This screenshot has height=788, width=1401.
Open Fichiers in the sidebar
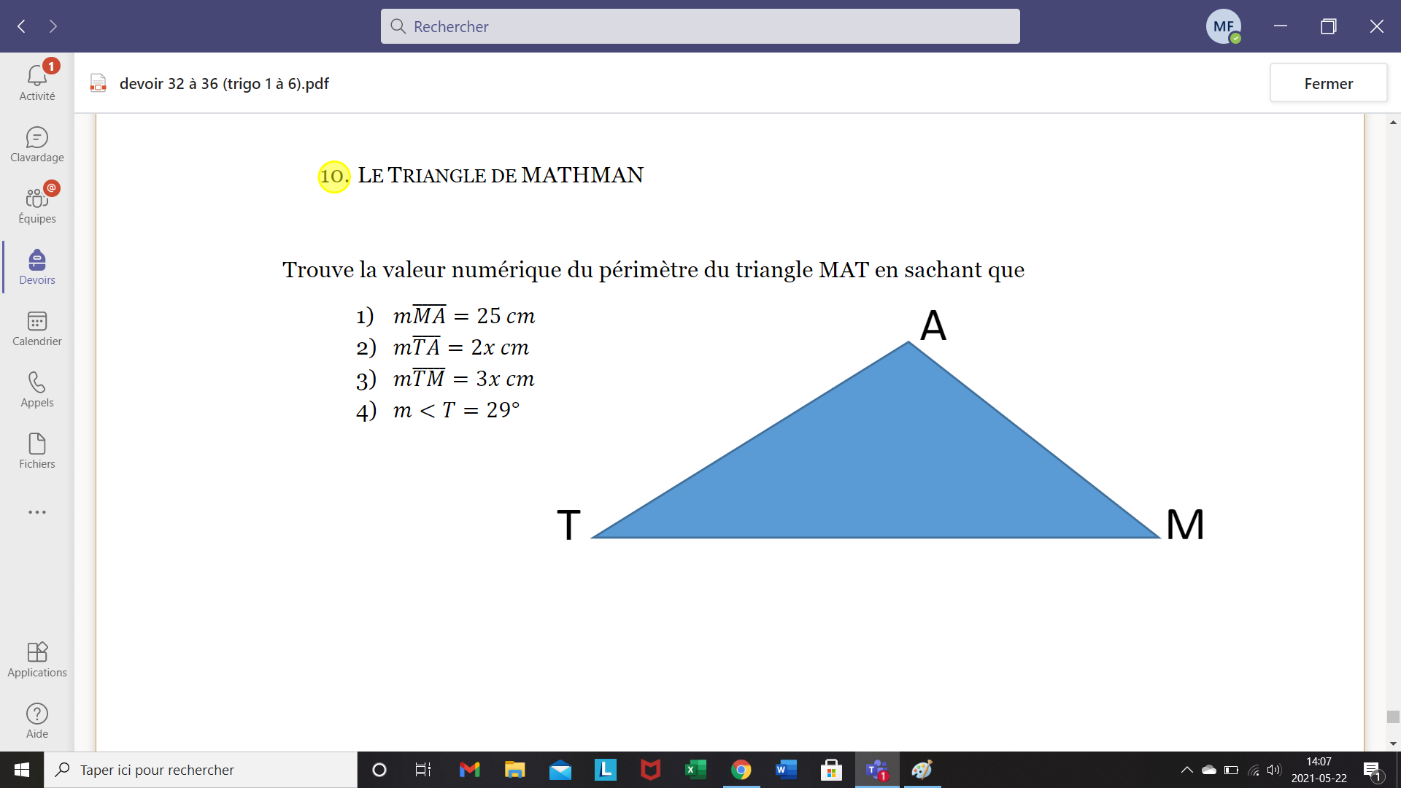[x=36, y=451]
